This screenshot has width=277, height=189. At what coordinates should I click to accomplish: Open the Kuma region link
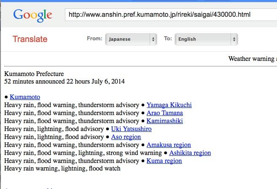click(164, 161)
